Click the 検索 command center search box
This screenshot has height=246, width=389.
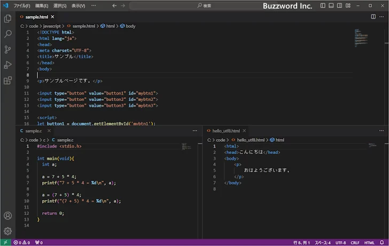tap(207, 5)
